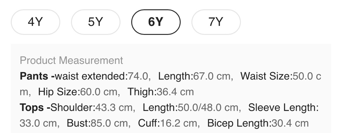This screenshot has width=342, height=133.
Task: Click the 33.0 cm sleeve value
Action: coord(38,123)
